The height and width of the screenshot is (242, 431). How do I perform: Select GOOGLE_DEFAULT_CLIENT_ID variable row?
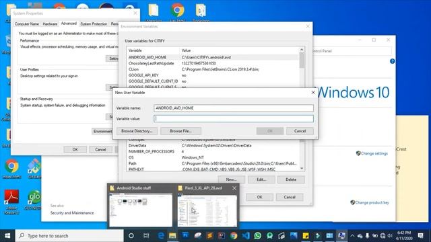[213, 81]
